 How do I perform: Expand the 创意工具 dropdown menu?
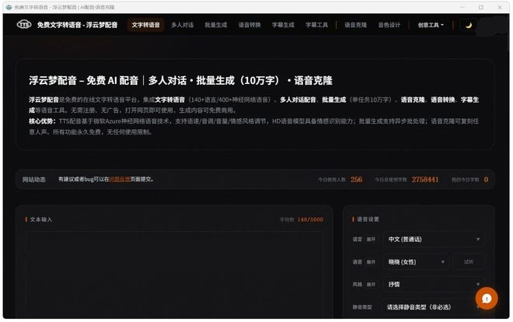click(x=431, y=25)
